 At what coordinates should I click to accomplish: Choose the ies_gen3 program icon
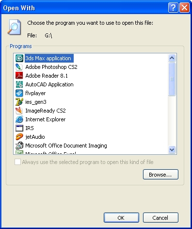coord(19,102)
